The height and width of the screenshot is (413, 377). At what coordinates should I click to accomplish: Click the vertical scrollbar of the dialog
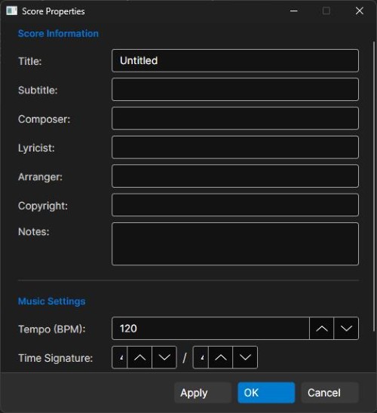pos(374,186)
